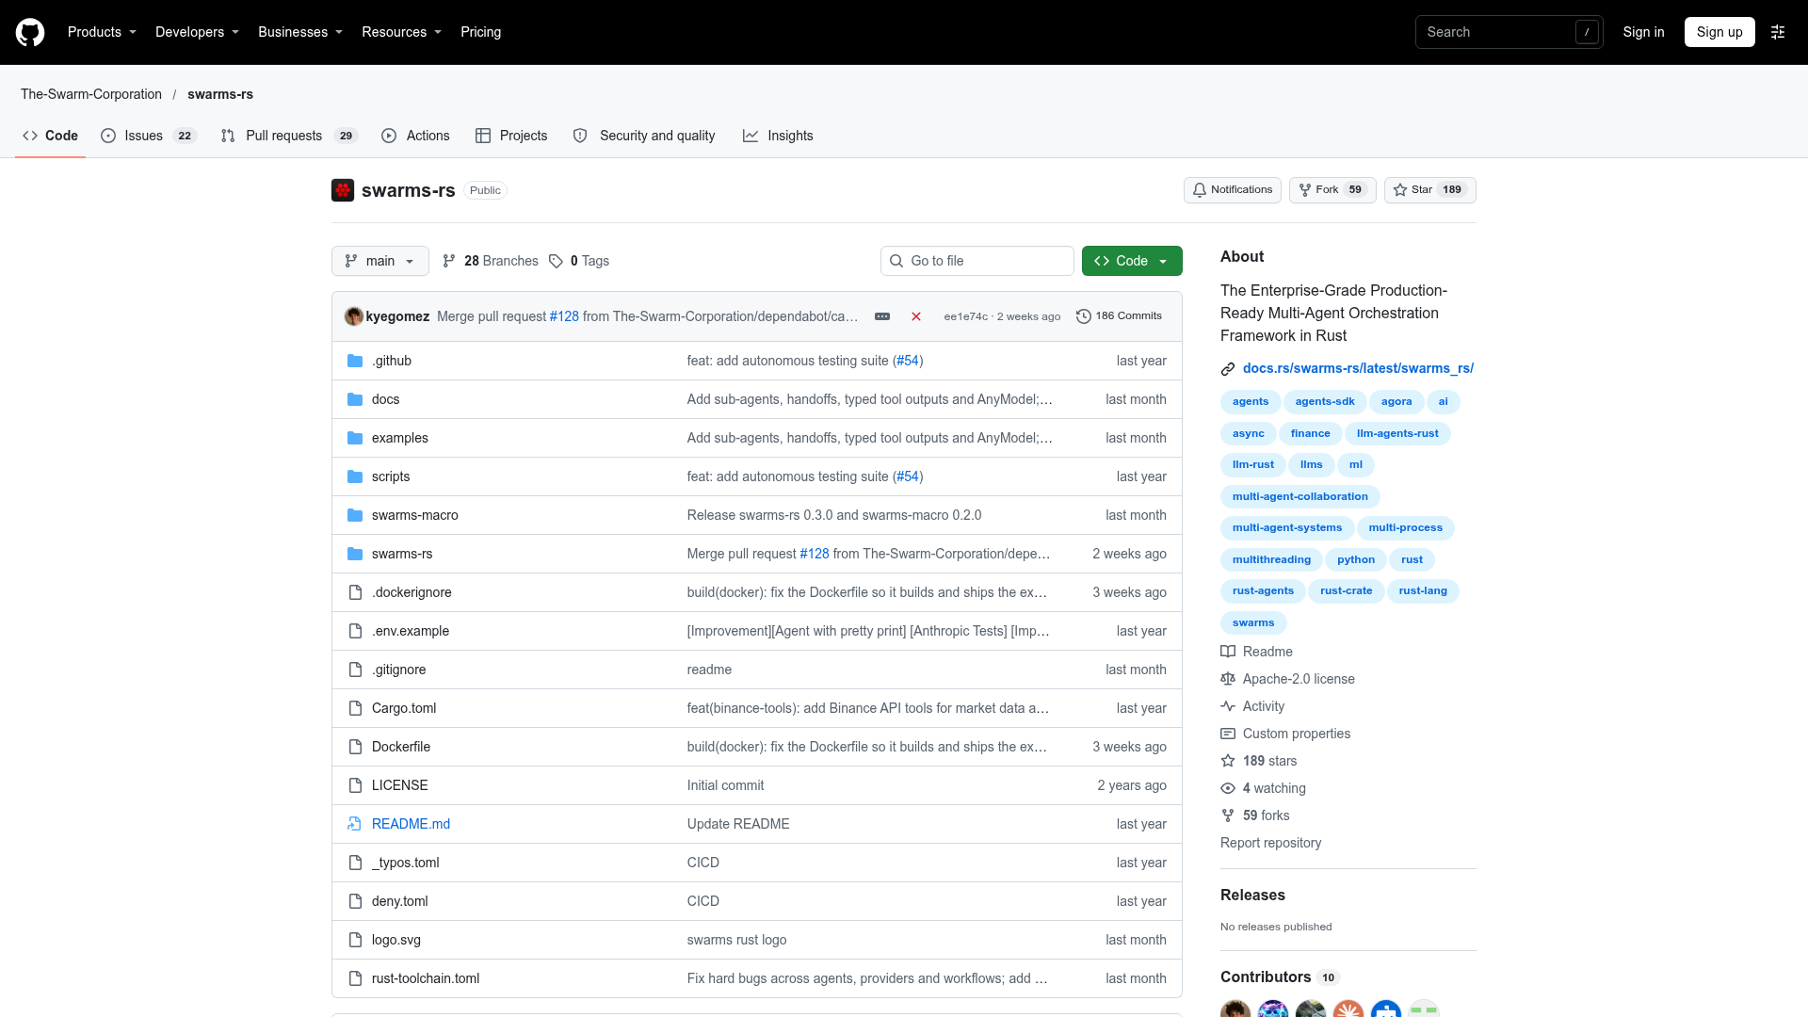Click the fork icon next to 59 forks
The height and width of the screenshot is (1017, 1808).
point(1228,815)
